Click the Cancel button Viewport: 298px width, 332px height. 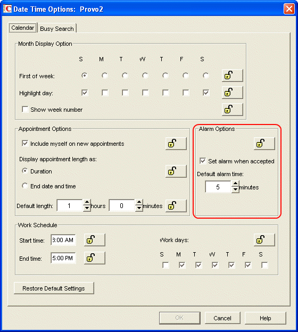[x=222, y=318]
